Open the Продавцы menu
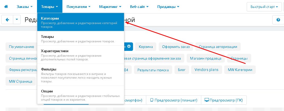Viewport: 284px width, 111px height. [x=168, y=7]
